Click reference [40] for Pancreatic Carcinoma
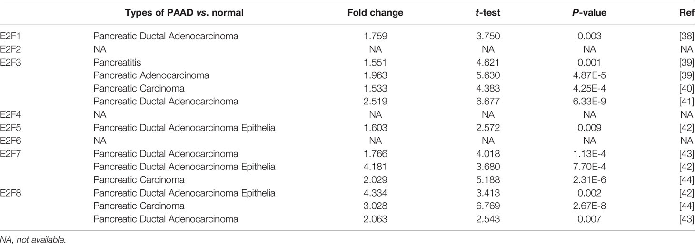The image size is (695, 244). click(x=687, y=88)
